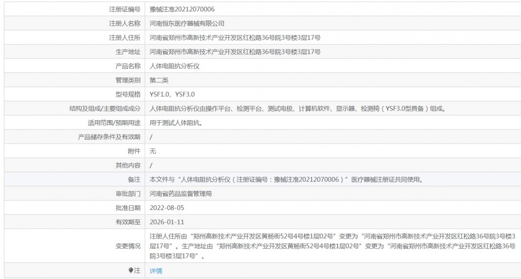This screenshot has height=279, width=521.
Task: Select the attachment value 无
Action: tap(152, 151)
